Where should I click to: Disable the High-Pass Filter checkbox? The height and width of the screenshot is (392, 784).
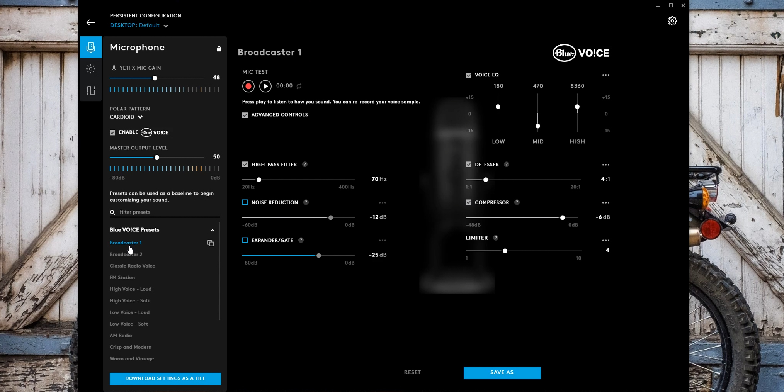245,165
